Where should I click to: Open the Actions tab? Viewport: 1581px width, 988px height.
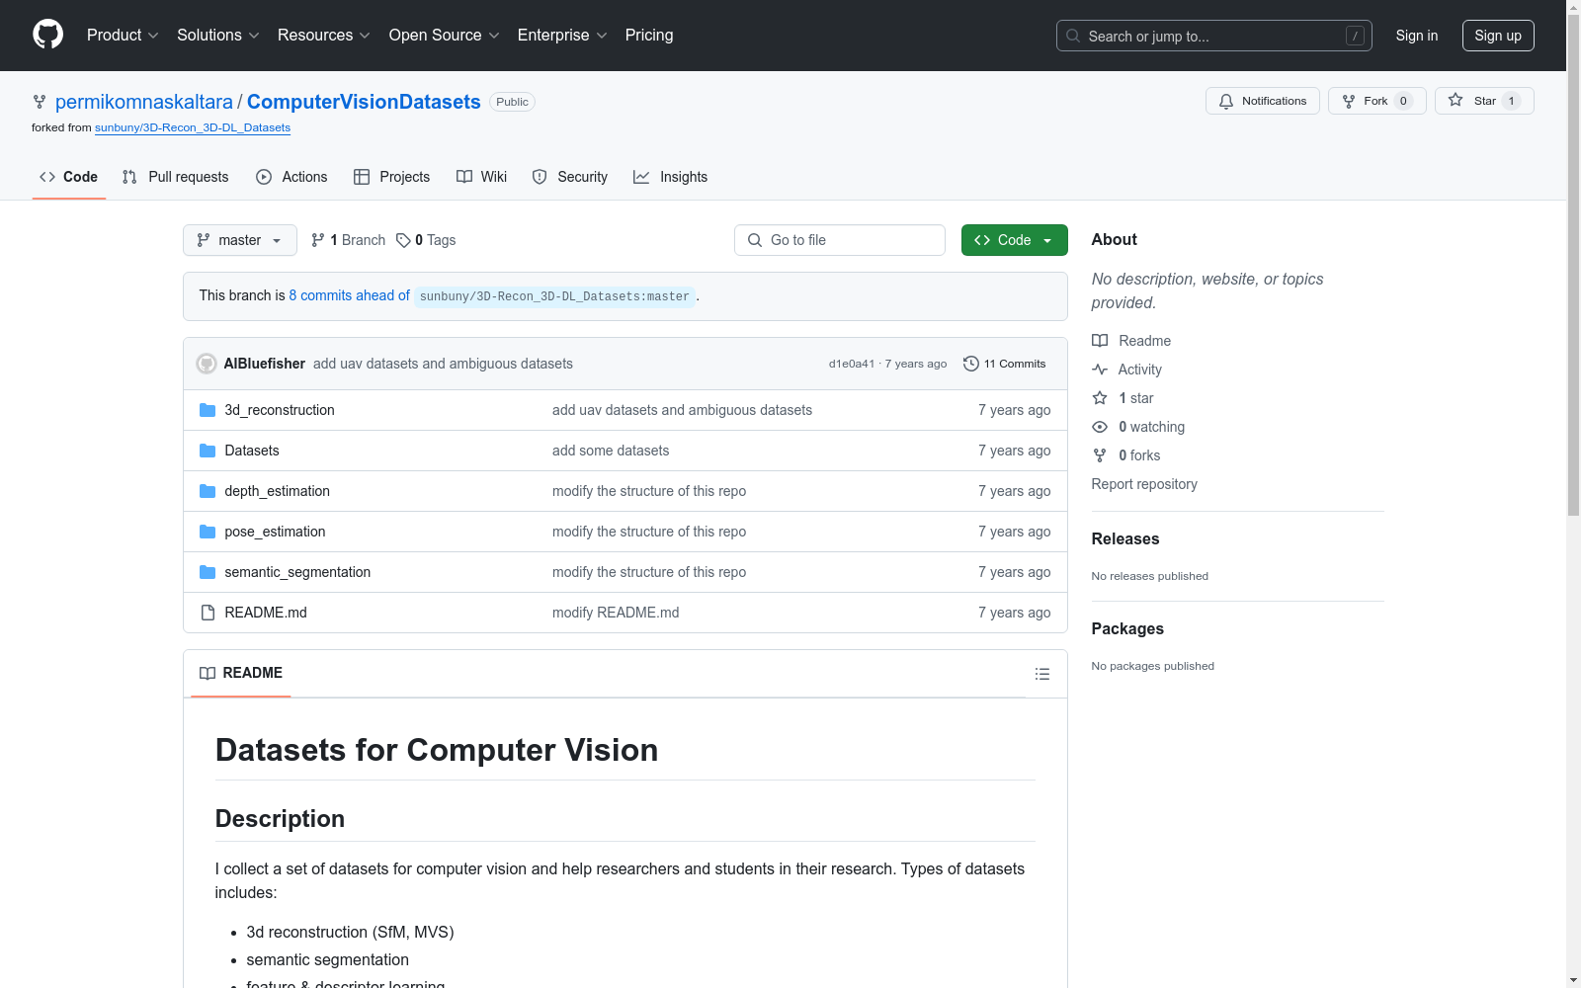(x=291, y=177)
